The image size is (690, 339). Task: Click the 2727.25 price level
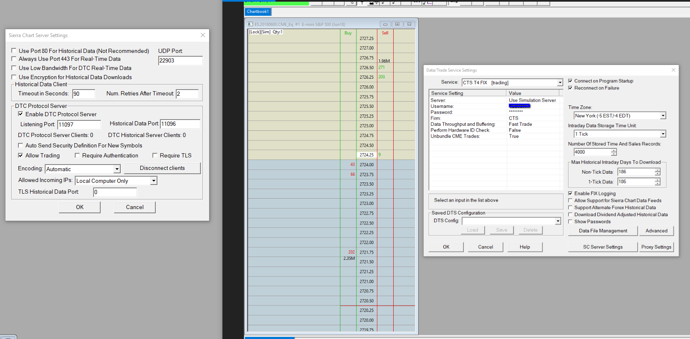[366, 38]
